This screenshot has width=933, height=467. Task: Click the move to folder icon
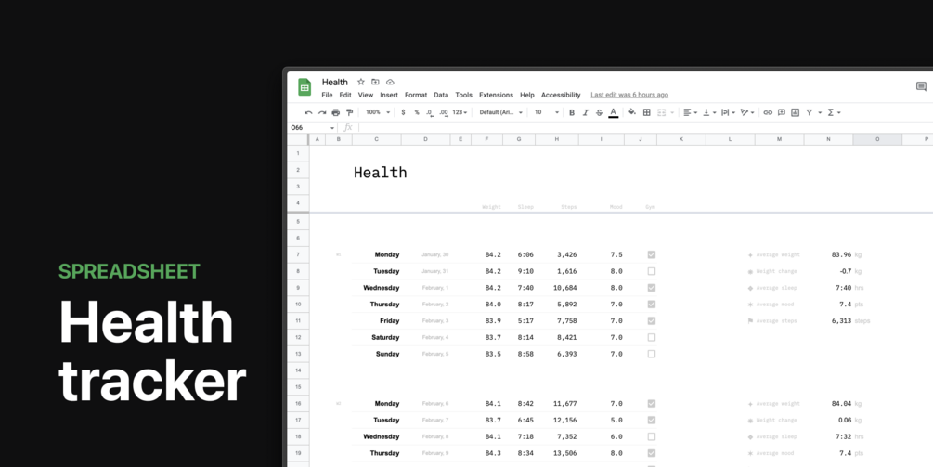point(375,82)
